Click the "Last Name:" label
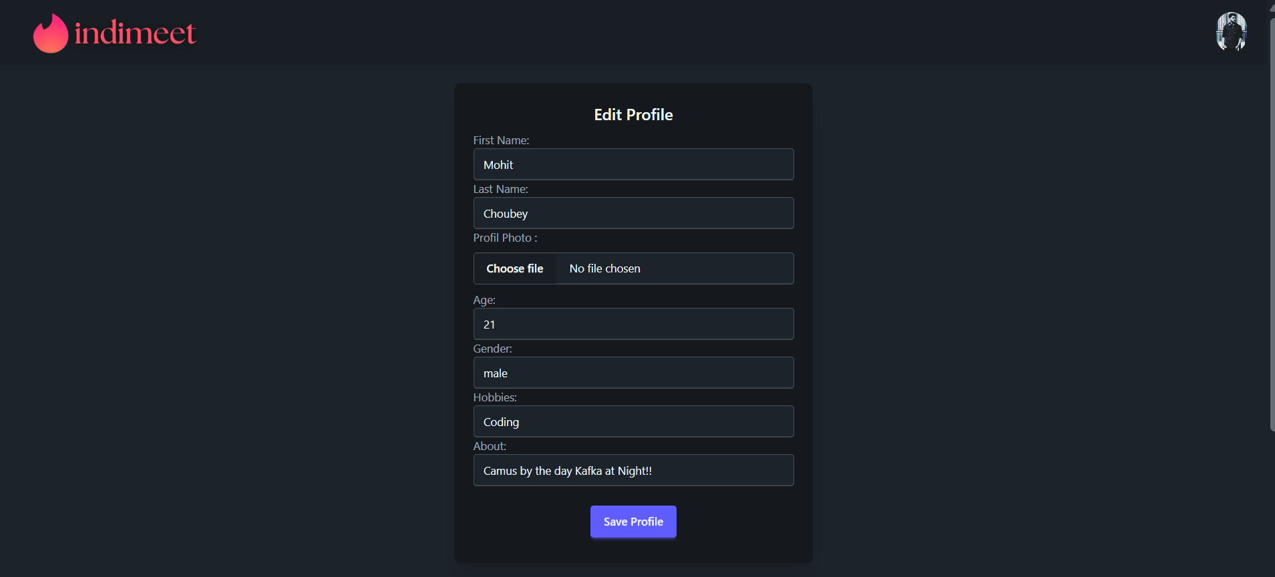The image size is (1275, 577). point(500,189)
